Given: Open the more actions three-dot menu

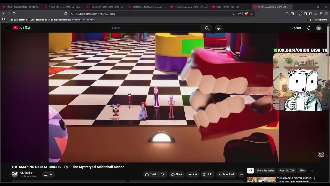Looking at the screenshot, I should (x=241, y=174).
